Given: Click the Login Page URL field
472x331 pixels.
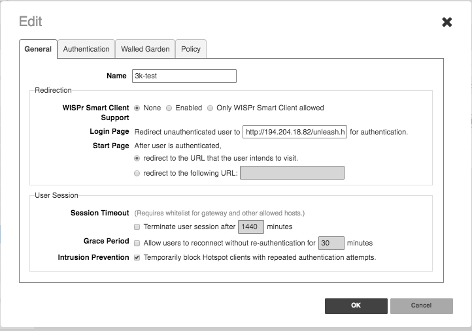Looking at the screenshot, I should pyautogui.click(x=294, y=133).
